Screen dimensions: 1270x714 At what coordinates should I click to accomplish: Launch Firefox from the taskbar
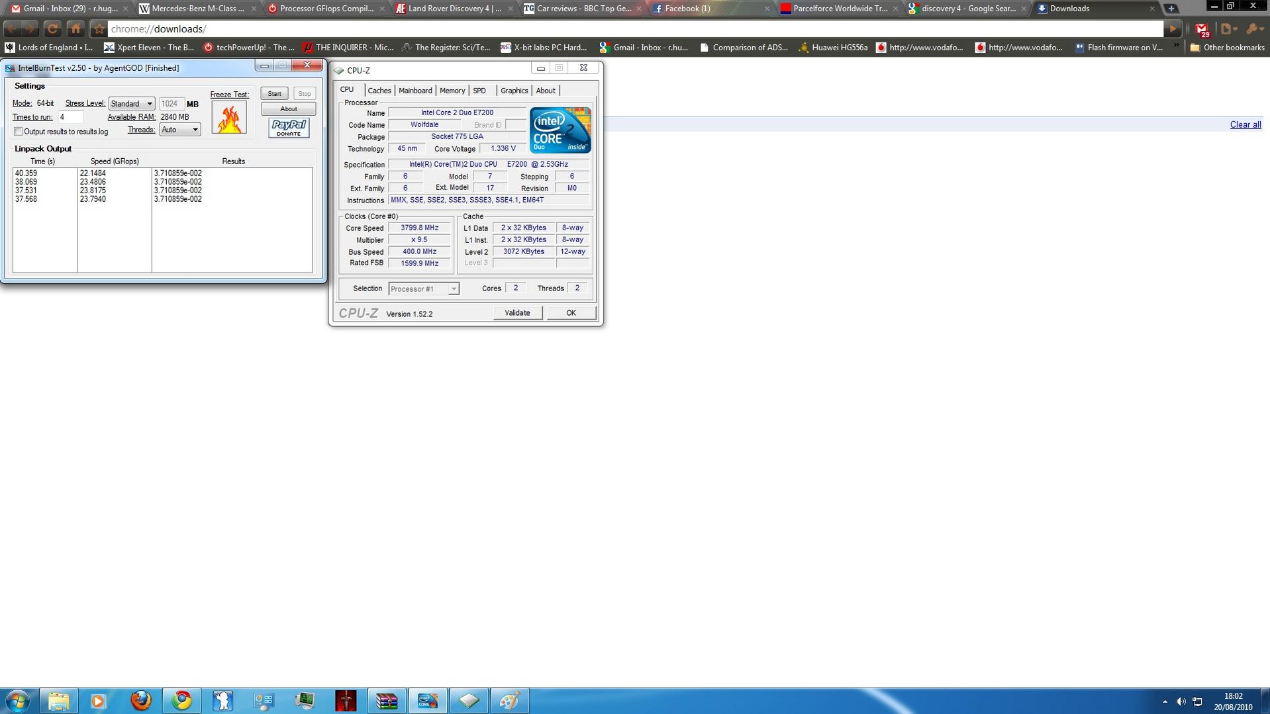pos(141,701)
